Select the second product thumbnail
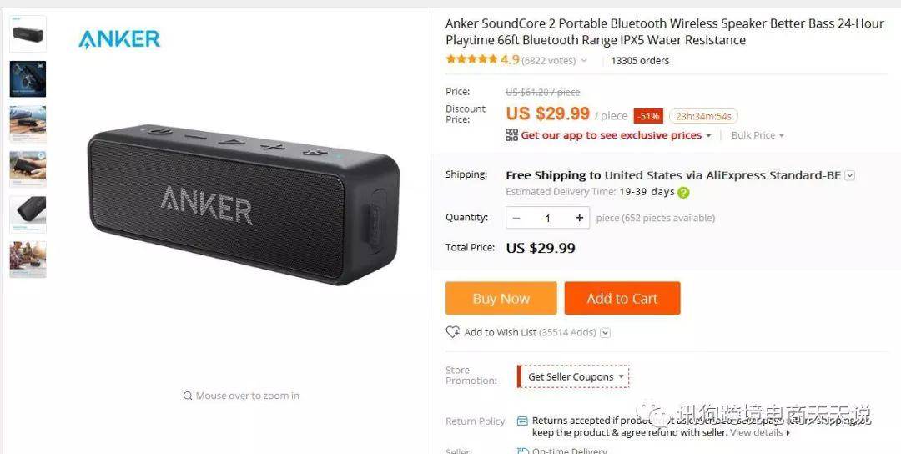The height and width of the screenshot is (454, 901). tap(28, 78)
